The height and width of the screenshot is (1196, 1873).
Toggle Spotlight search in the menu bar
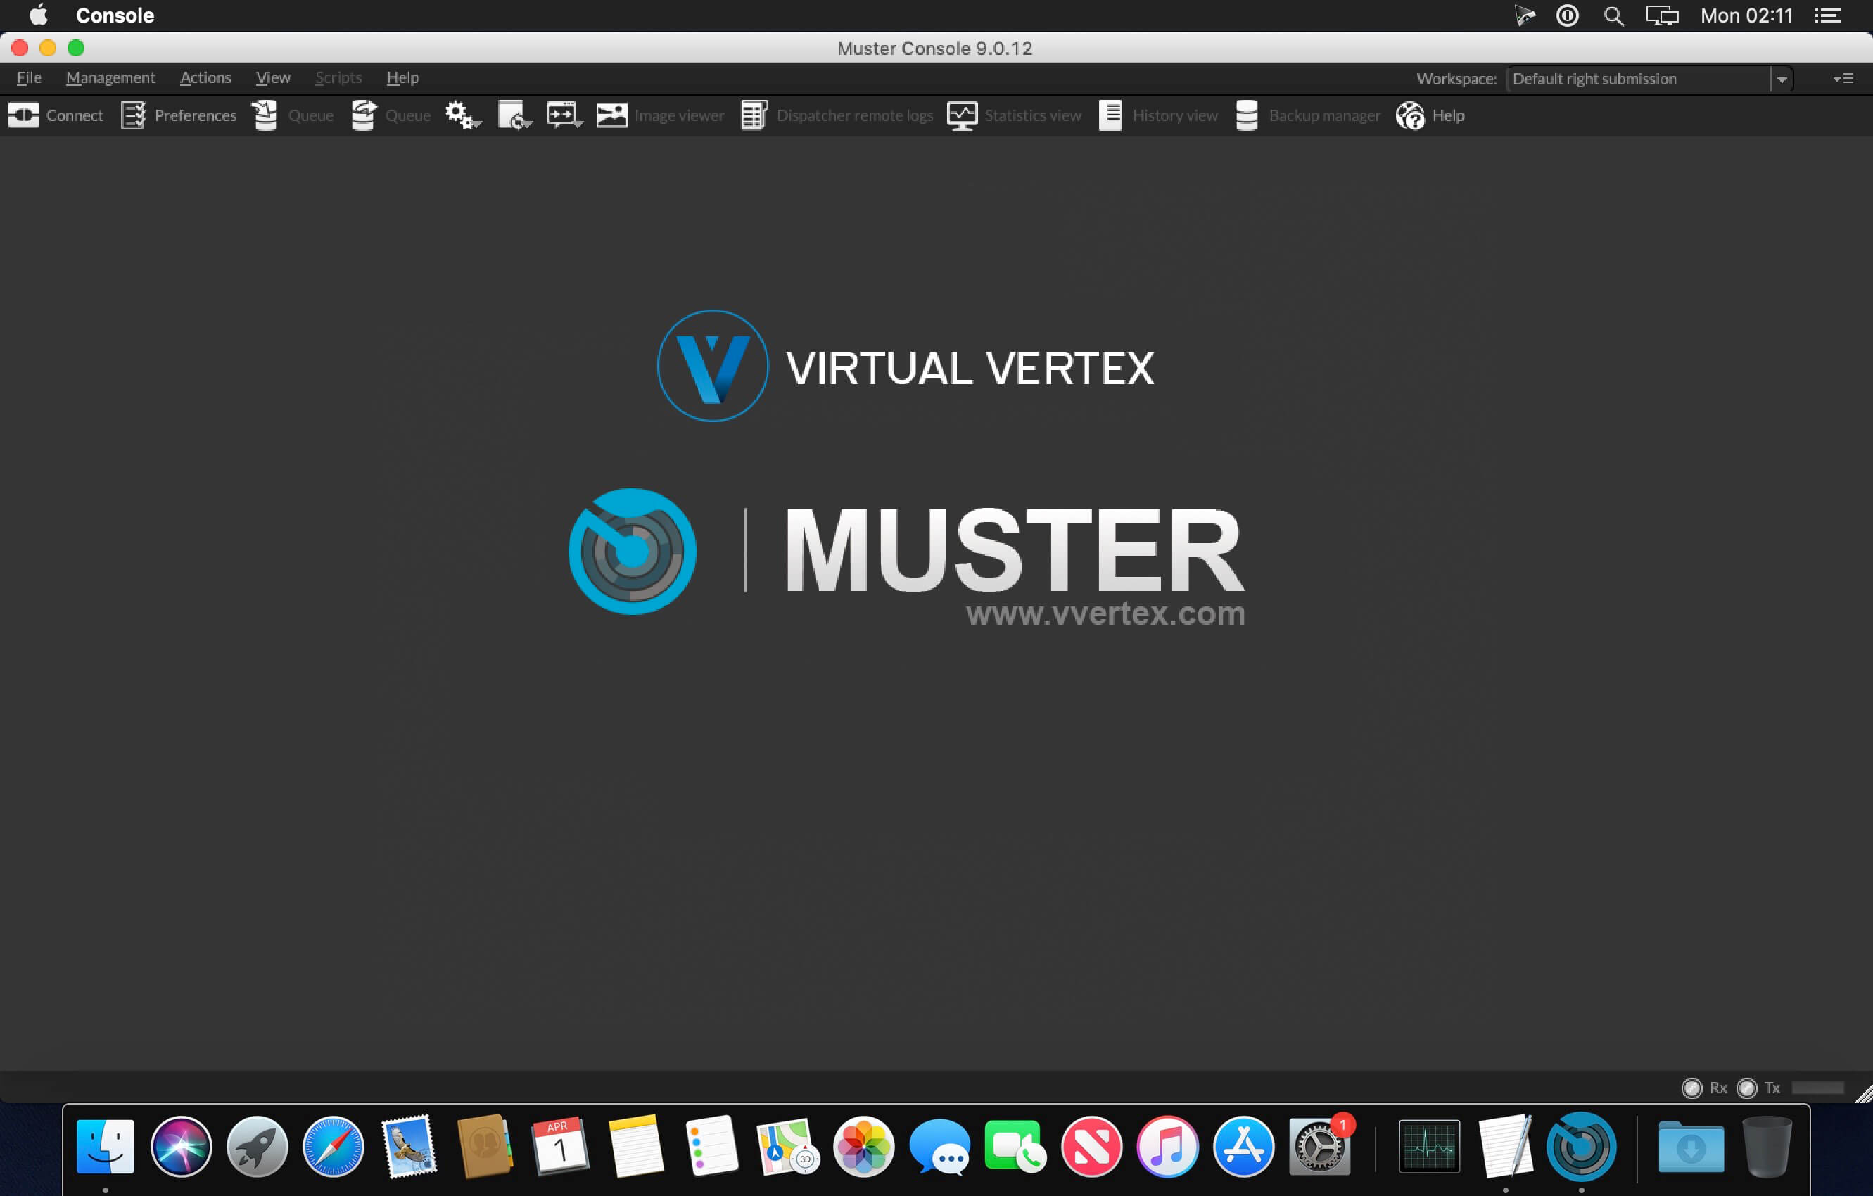[x=1613, y=15]
